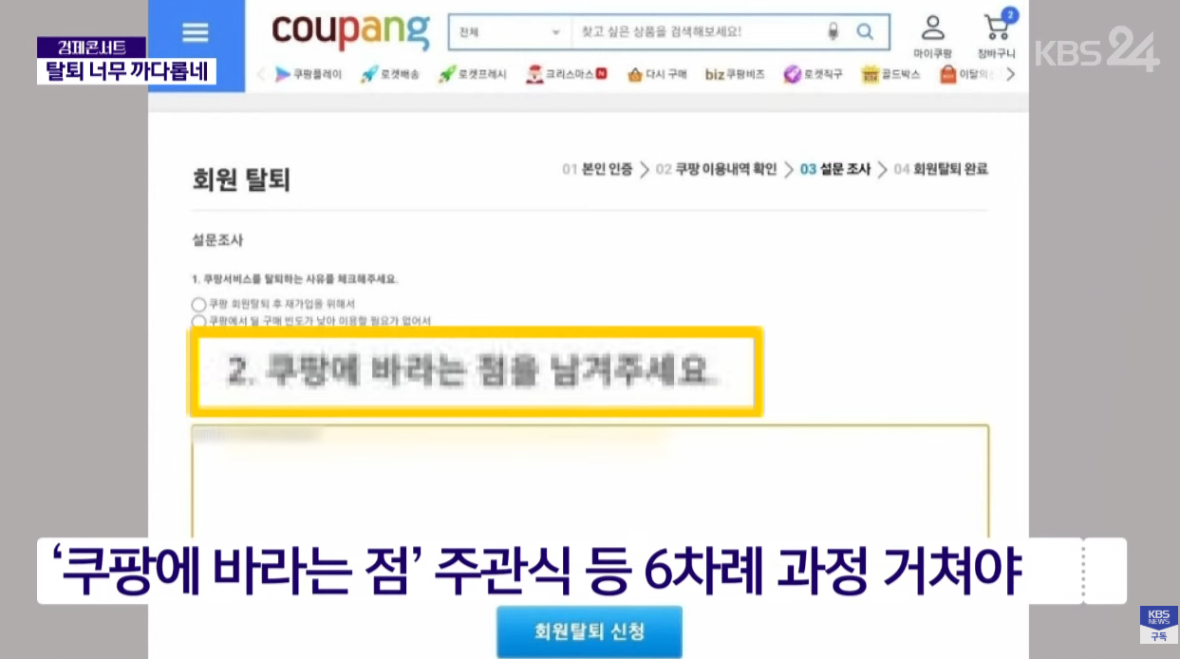Go to 쿠팡플레이 shortcut
The image size is (1180, 659).
pyautogui.click(x=308, y=74)
